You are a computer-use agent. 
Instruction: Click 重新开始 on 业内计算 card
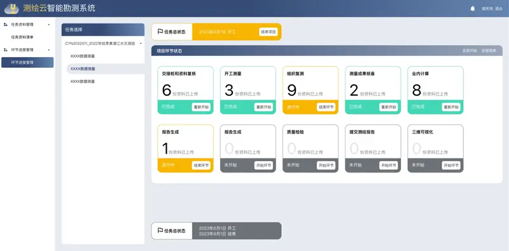click(x=451, y=107)
